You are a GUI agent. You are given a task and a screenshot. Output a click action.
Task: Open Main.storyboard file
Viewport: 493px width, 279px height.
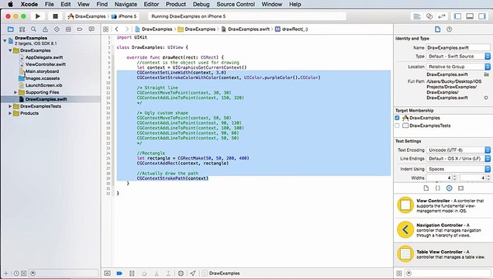click(42, 71)
